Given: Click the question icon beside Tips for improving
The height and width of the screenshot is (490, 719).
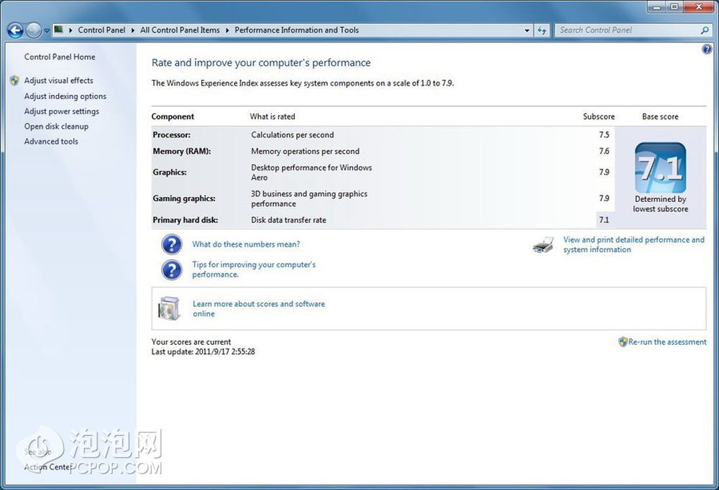Looking at the screenshot, I should pyautogui.click(x=172, y=269).
